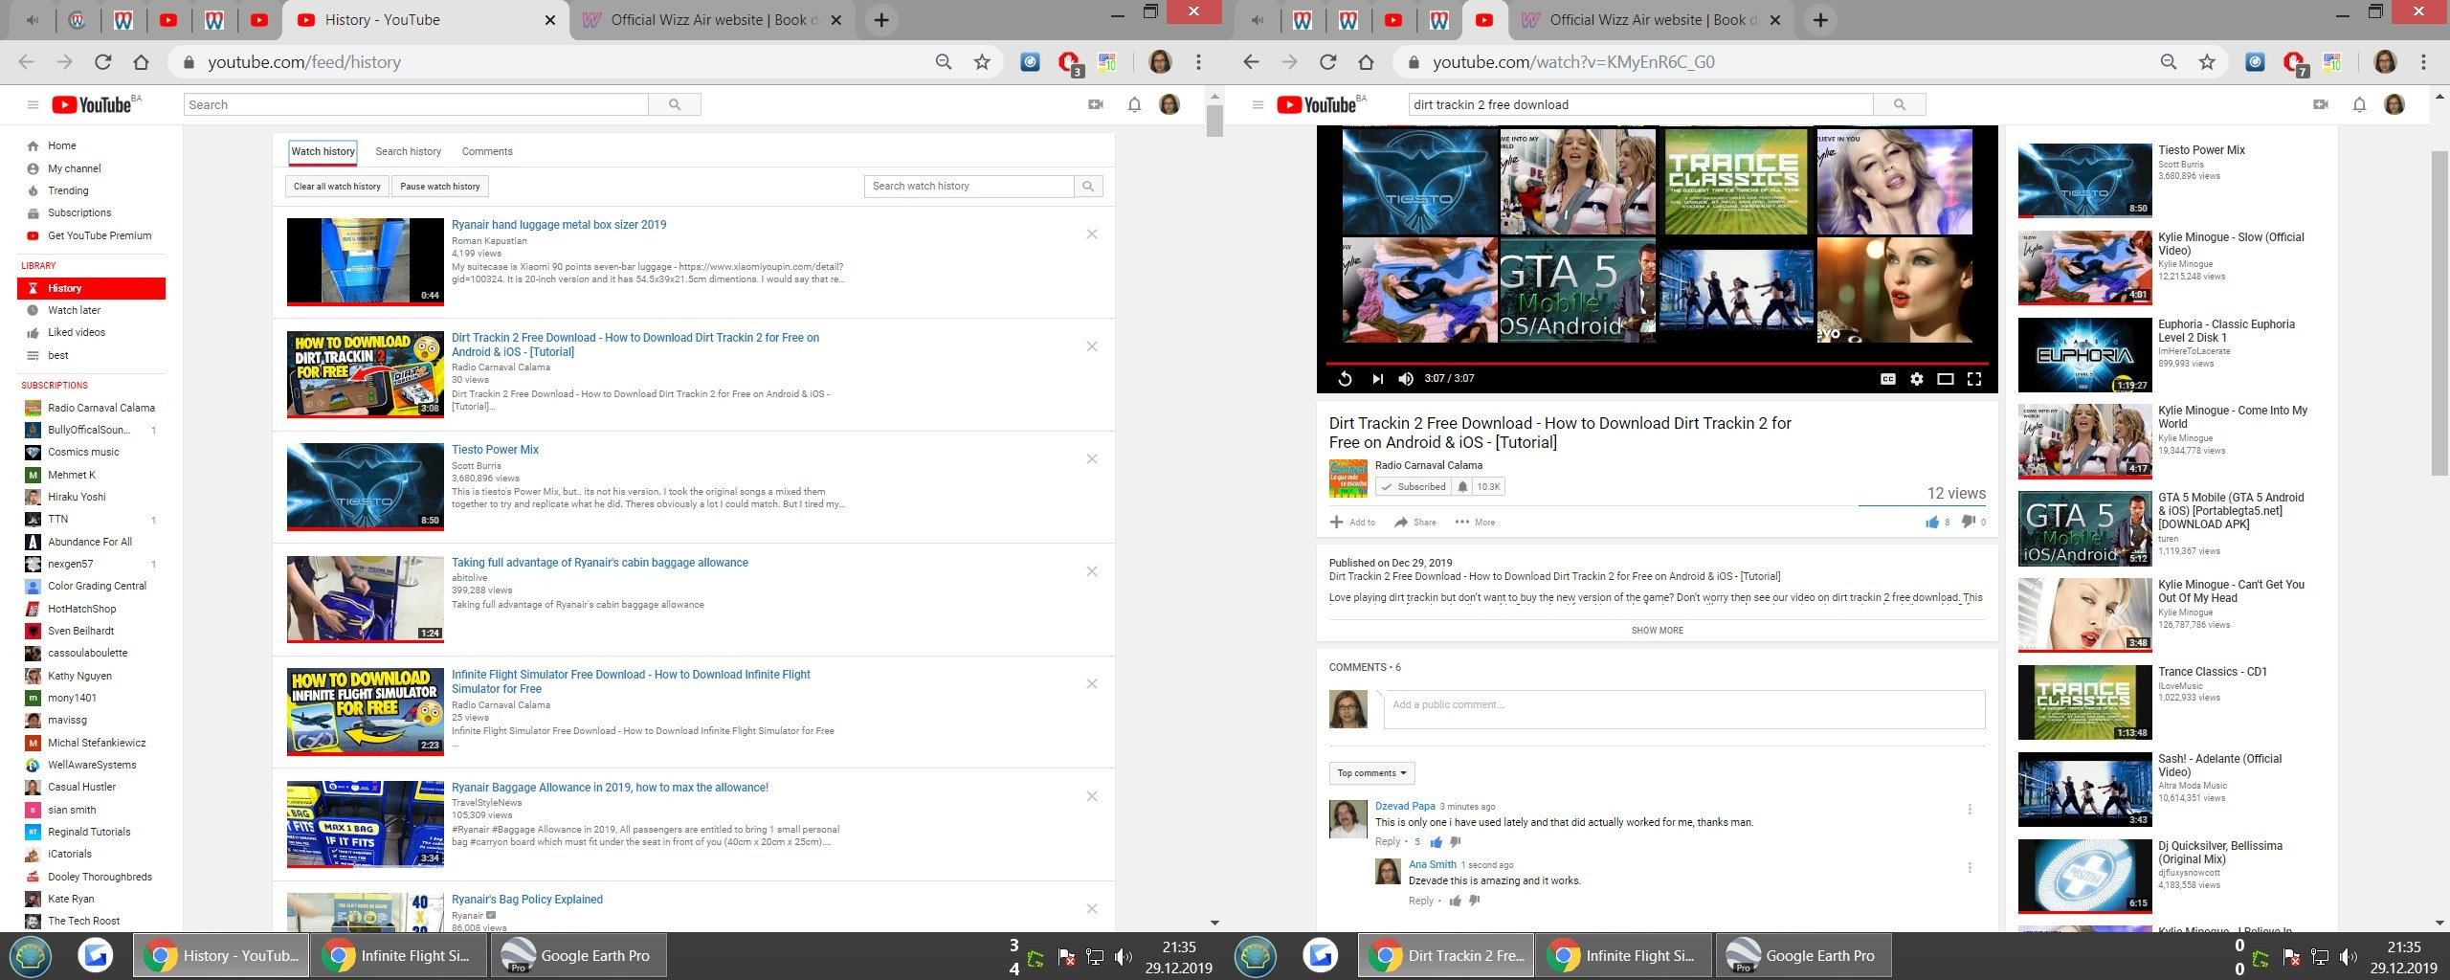Enter fullscreen in video player

pos(1973,379)
